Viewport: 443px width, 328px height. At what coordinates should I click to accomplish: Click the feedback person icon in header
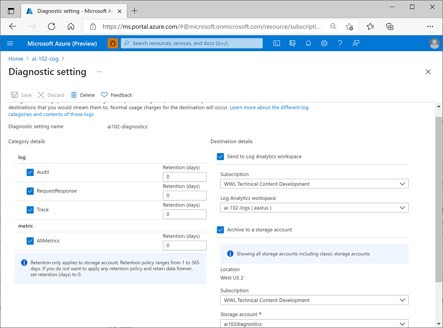tap(356, 43)
